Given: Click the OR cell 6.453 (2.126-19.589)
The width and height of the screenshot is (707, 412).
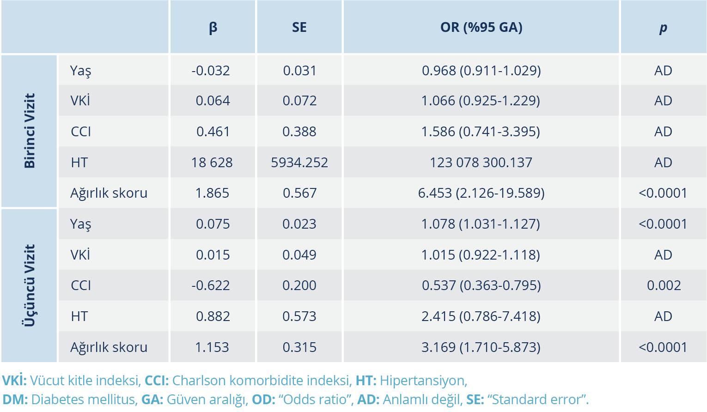Looking at the screenshot, I should [481, 193].
